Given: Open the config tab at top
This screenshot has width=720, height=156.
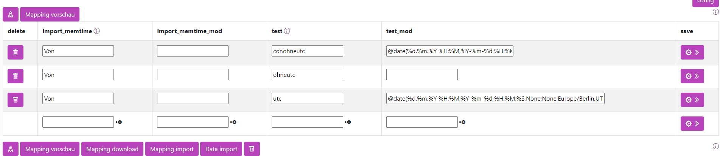Looking at the screenshot, I should (x=706, y=2).
